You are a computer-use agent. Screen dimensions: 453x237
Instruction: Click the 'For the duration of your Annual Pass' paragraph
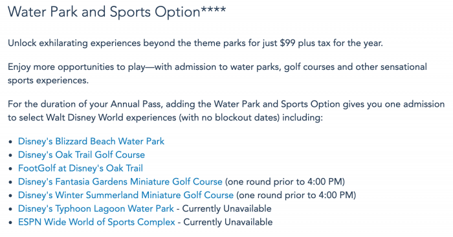(226, 111)
